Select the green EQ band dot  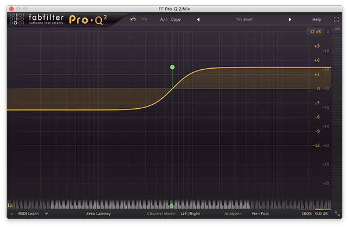pyautogui.click(x=172, y=68)
